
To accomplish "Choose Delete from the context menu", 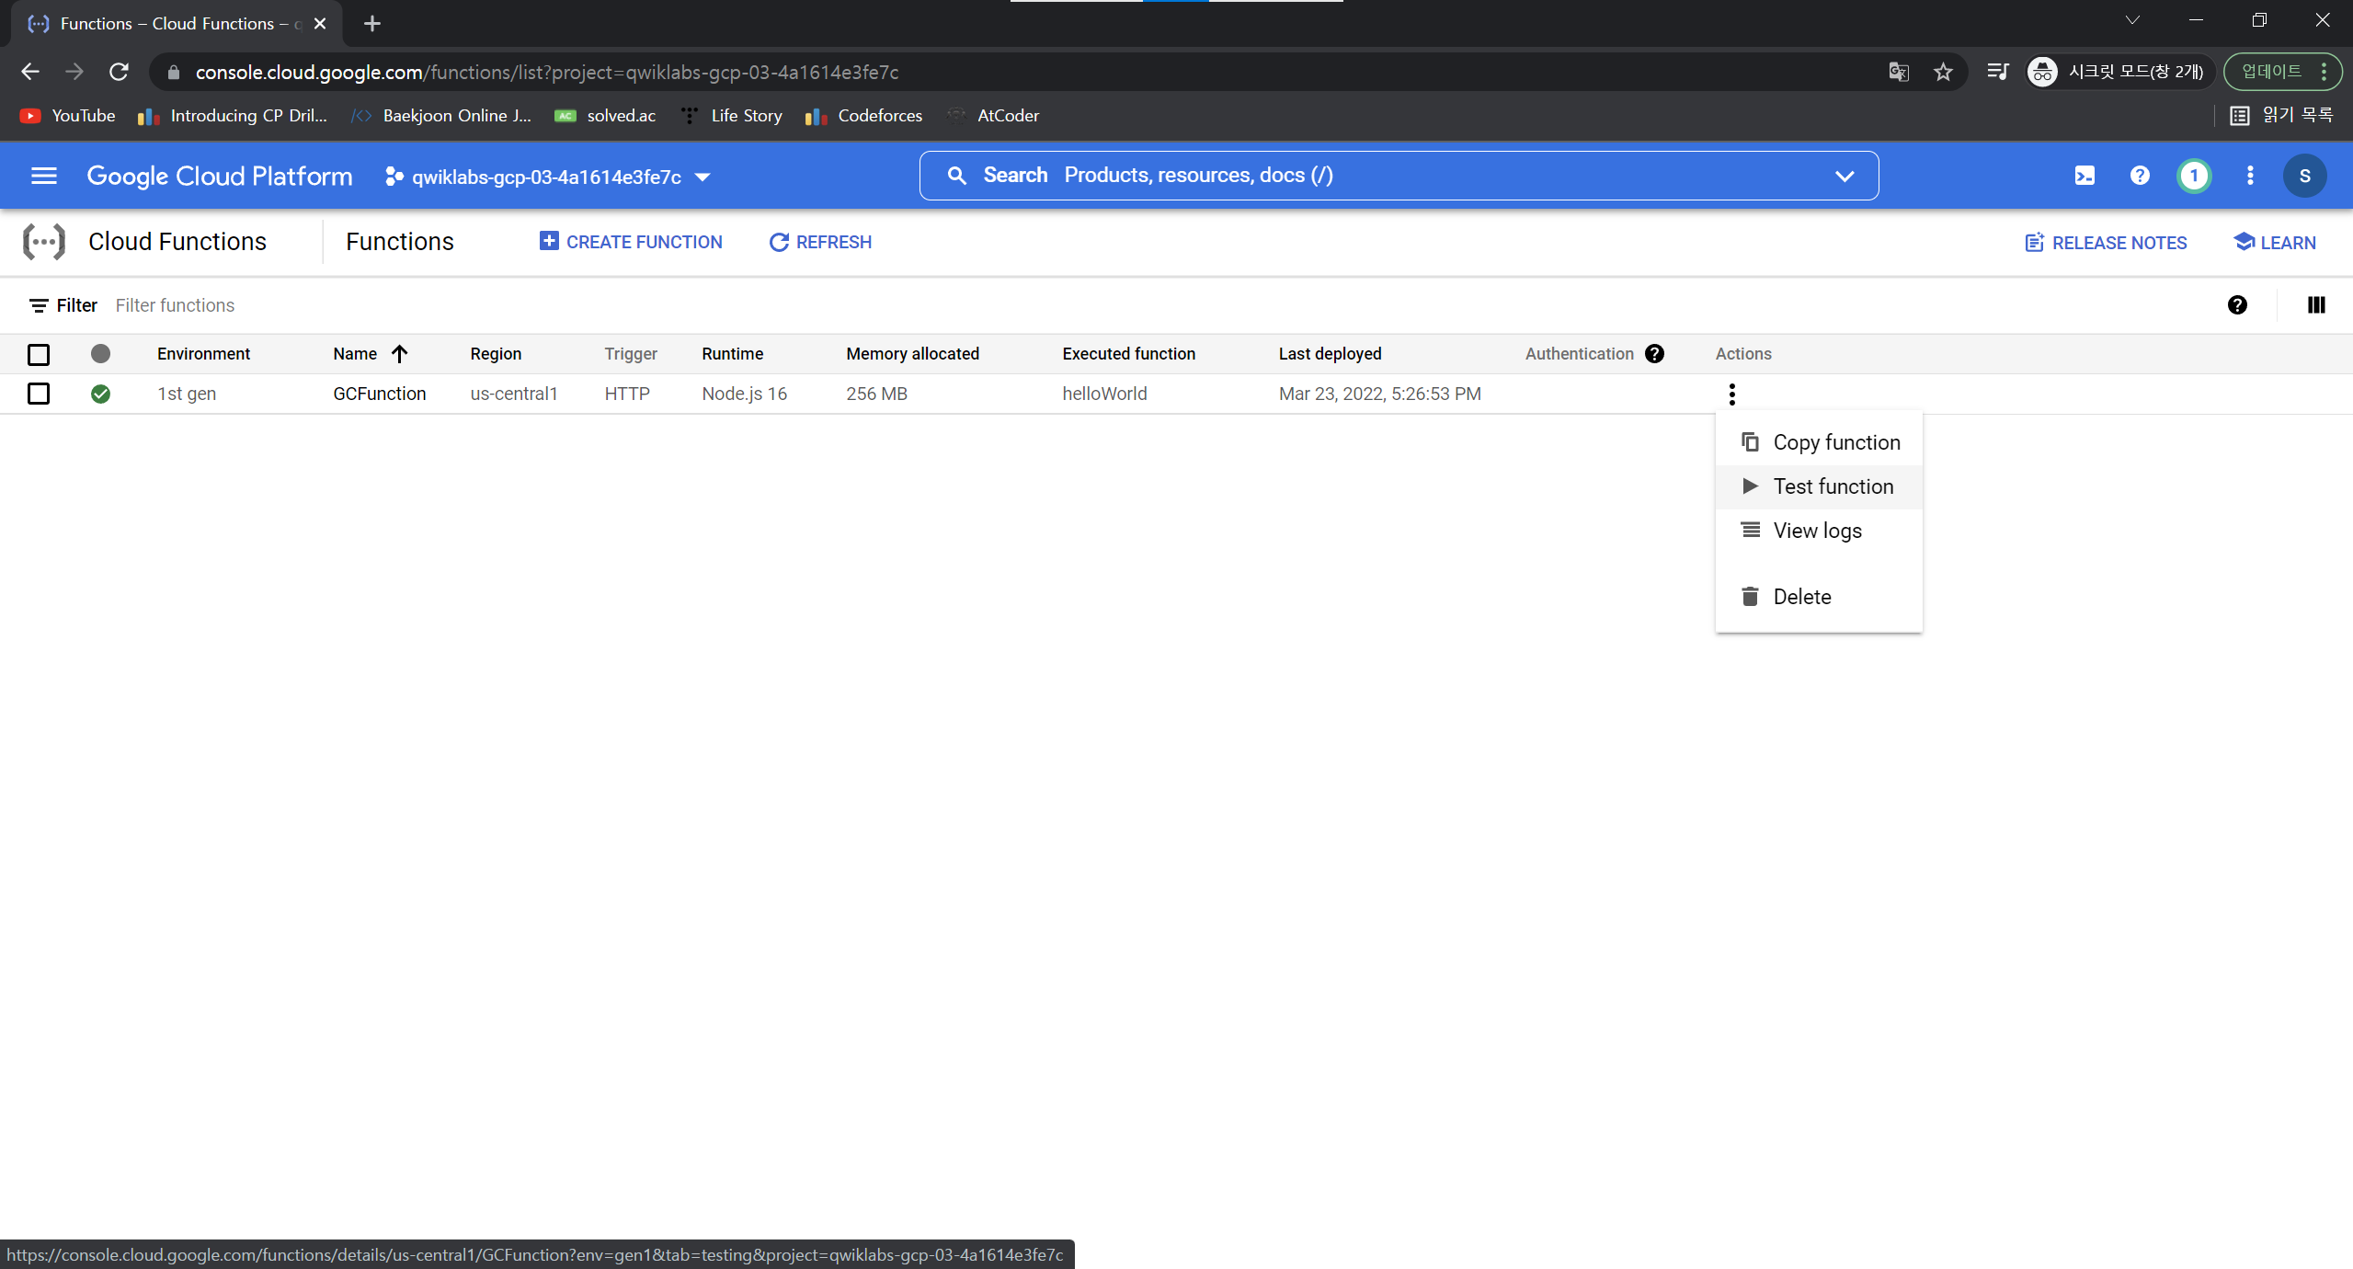I will 1801,597.
